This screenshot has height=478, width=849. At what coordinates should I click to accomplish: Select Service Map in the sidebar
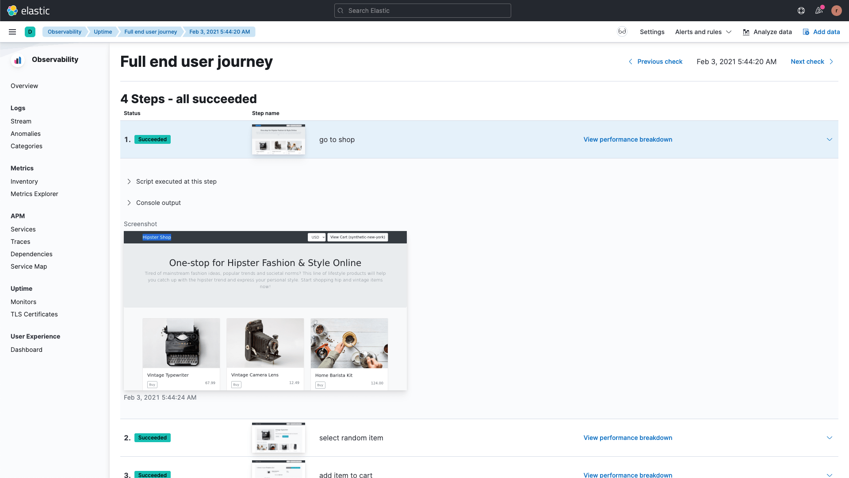[29, 266]
